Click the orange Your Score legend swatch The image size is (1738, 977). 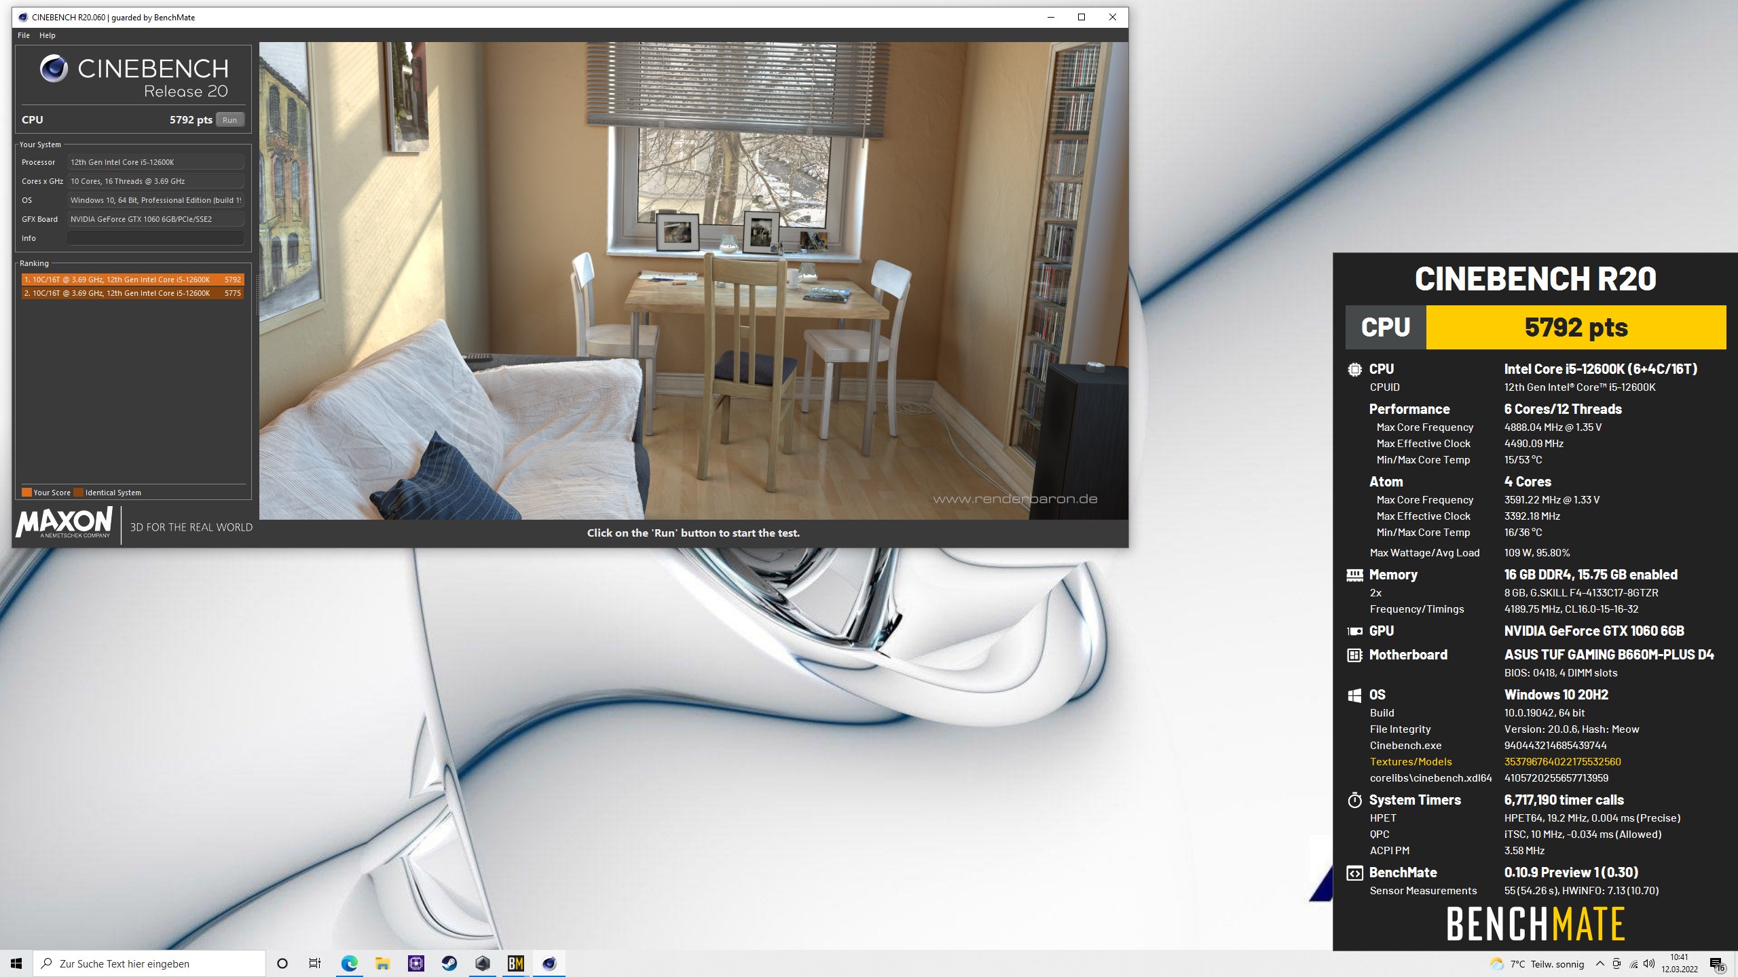(x=26, y=493)
